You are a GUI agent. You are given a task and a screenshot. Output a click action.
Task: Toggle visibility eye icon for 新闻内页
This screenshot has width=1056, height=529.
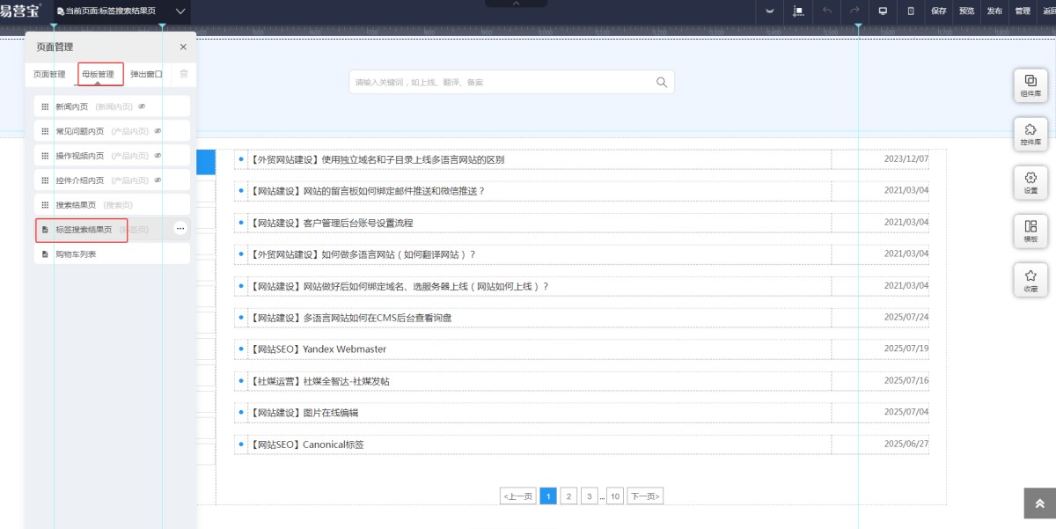tap(142, 107)
